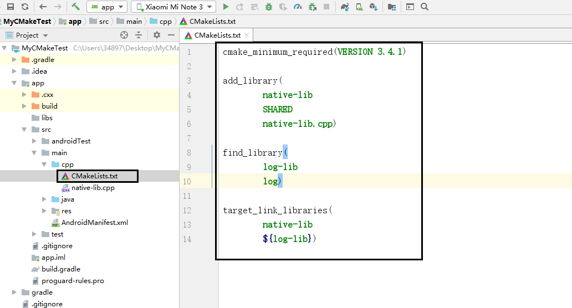Expand the java folder
This screenshot has height=308, width=572.
pos(44,199)
